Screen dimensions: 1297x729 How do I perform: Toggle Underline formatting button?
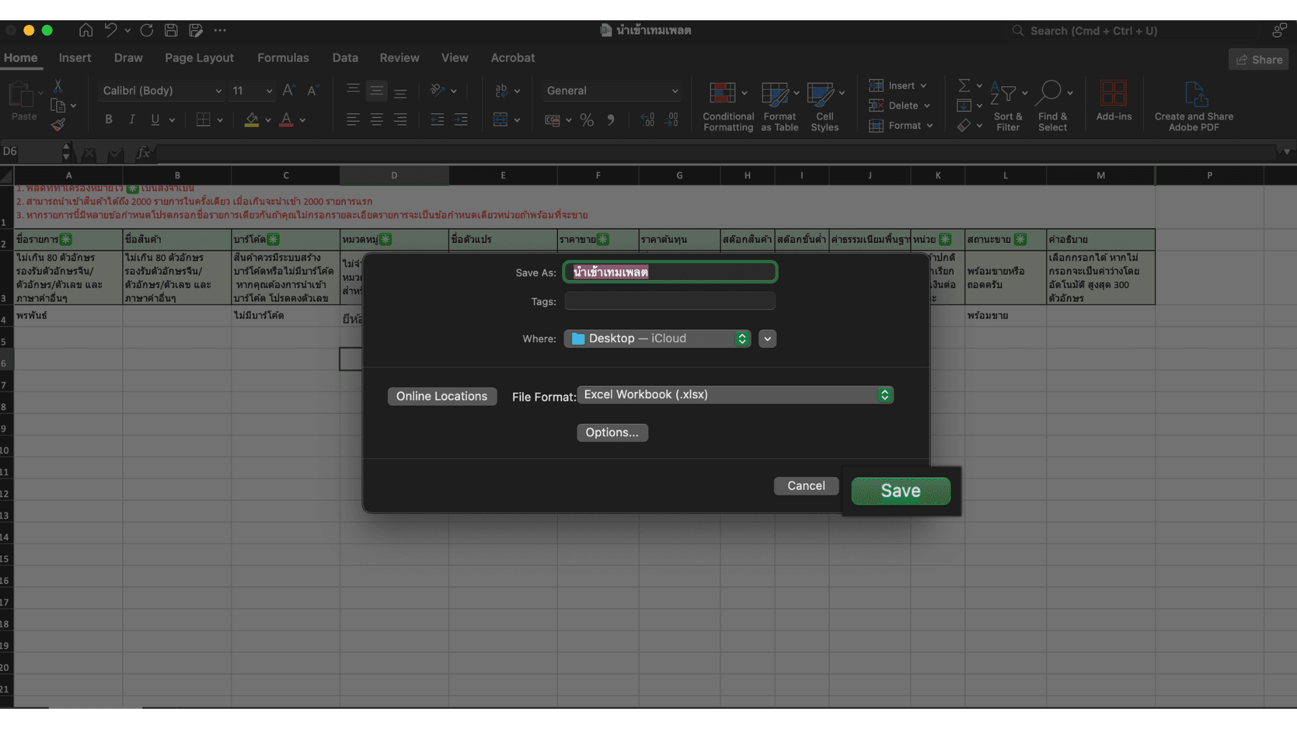pos(155,119)
